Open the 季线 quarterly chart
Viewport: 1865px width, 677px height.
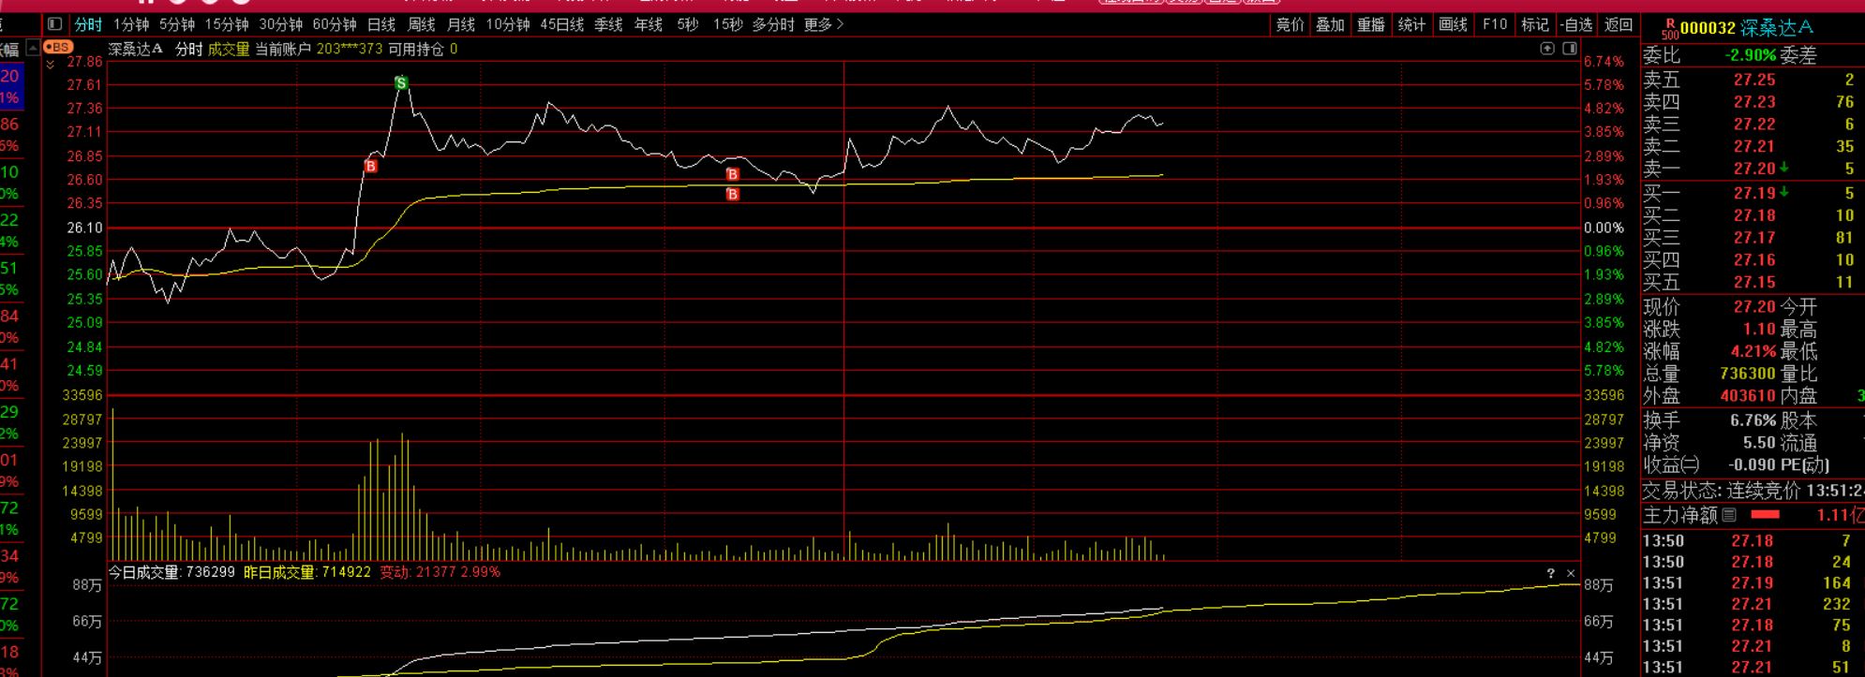(x=609, y=24)
